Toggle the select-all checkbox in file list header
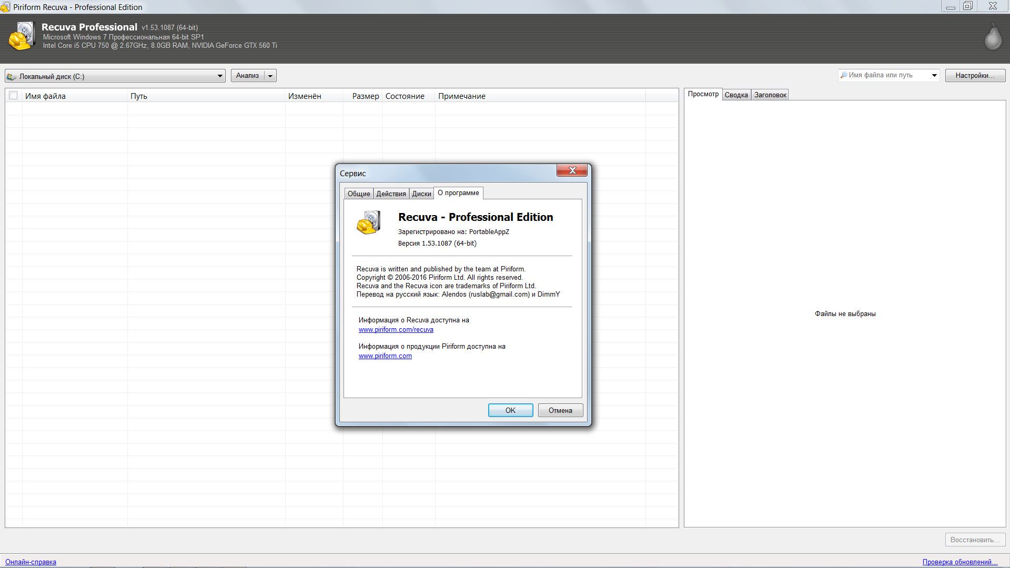1010x568 pixels. [x=13, y=95]
